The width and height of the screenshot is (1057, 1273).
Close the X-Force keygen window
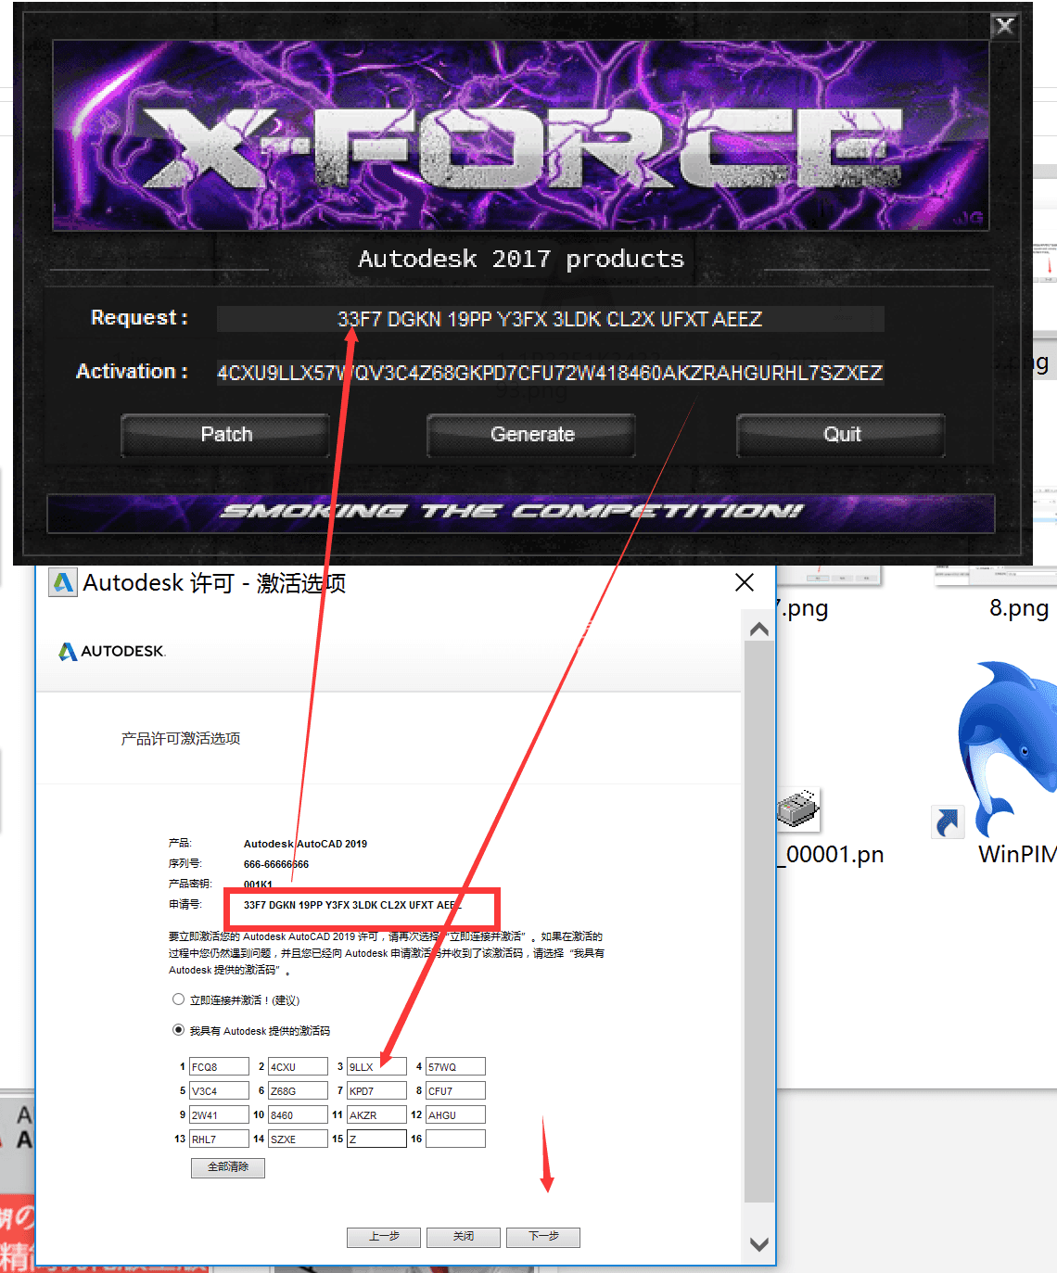tap(1004, 26)
